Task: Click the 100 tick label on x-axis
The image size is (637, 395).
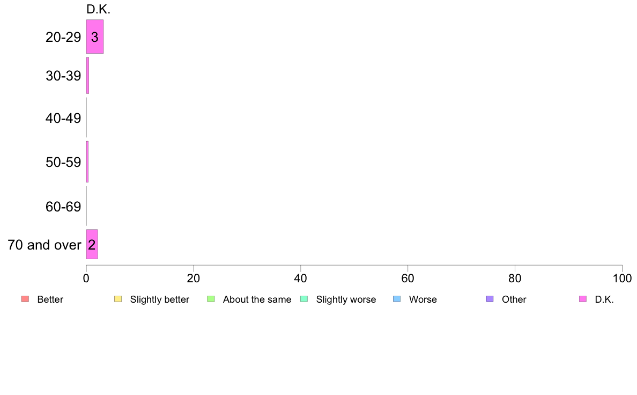Action: click(x=621, y=278)
